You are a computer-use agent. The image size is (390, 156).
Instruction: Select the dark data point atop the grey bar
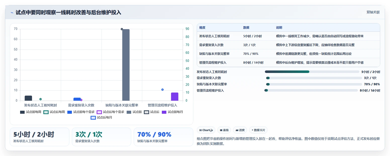[x=122, y=29]
